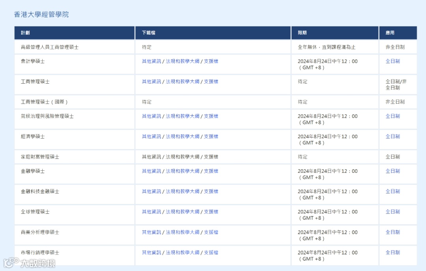Click 待定 deadline in 家庭財富管理碩士 row
This screenshot has width=426, height=271.
303,157
